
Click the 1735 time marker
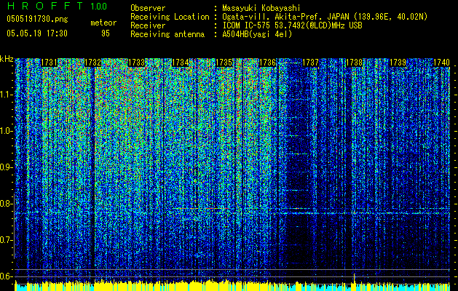pos(224,63)
